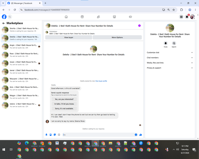Mute this conversation with the bell icon
This screenshot has height=159, width=199.
(x=166, y=43)
